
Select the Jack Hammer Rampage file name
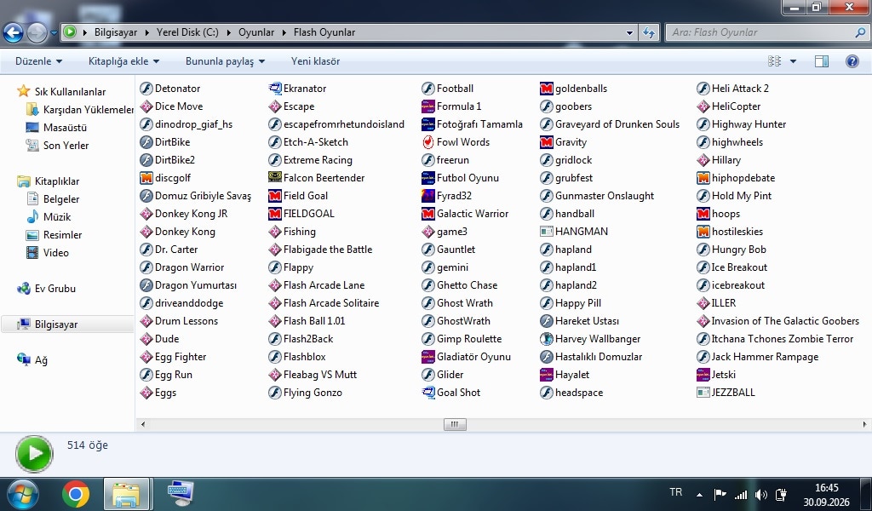(765, 357)
